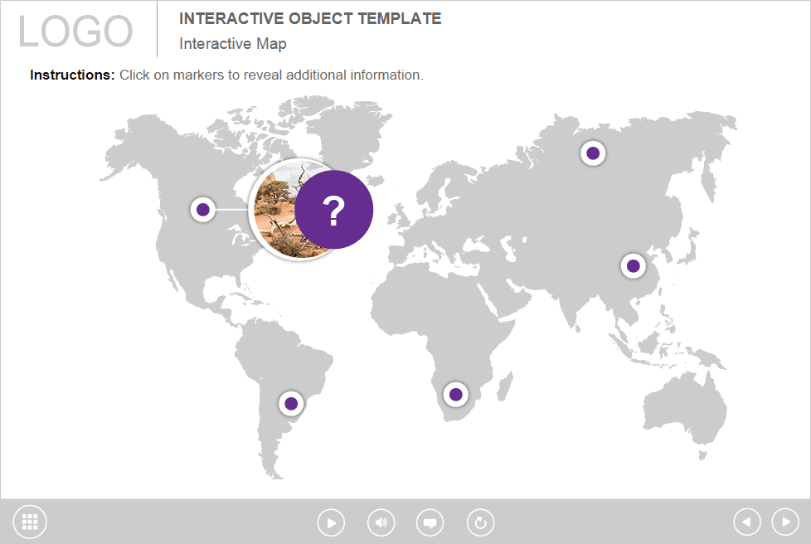The width and height of the screenshot is (811, 544).
Task: Select the Interactive Map subtitle text
Action: tap(233, 44)
